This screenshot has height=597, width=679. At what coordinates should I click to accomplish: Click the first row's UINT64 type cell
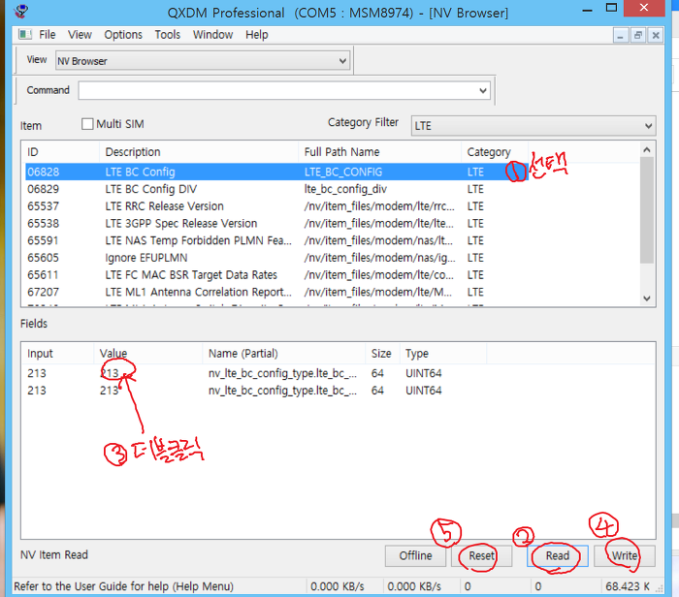[x=424, y=373]
